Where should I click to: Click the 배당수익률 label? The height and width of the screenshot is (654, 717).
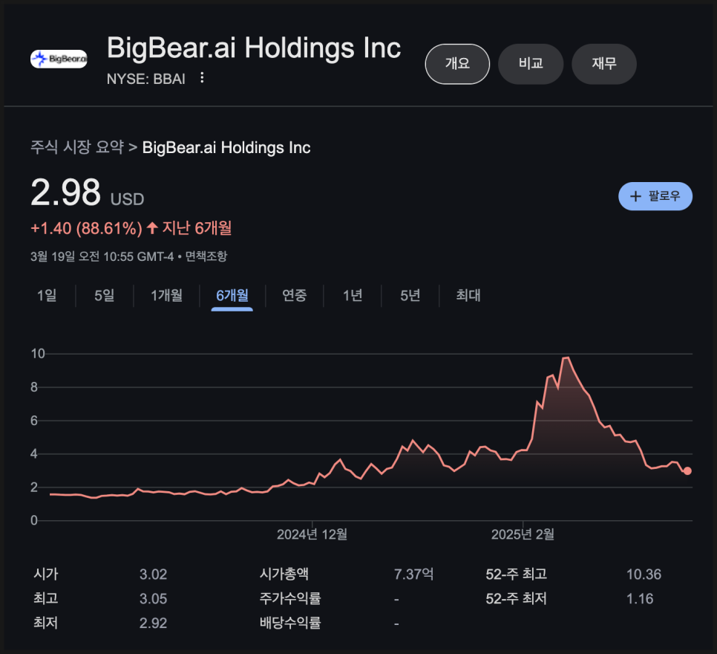[x=290, y=623]
